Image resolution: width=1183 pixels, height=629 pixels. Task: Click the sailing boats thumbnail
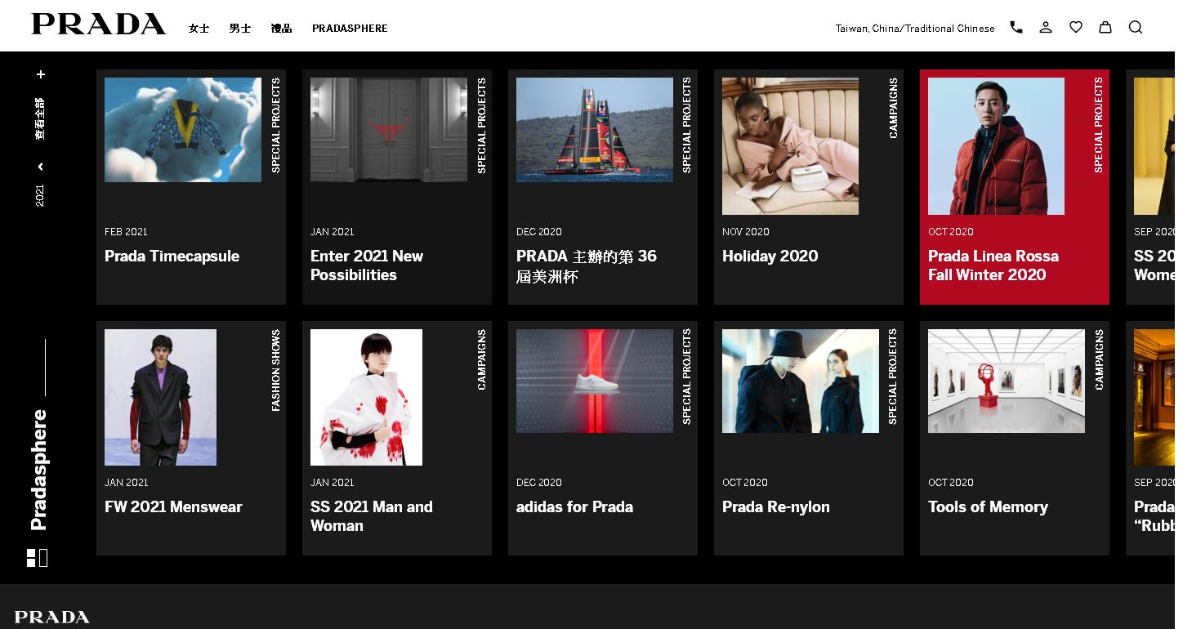click(595, 130)
